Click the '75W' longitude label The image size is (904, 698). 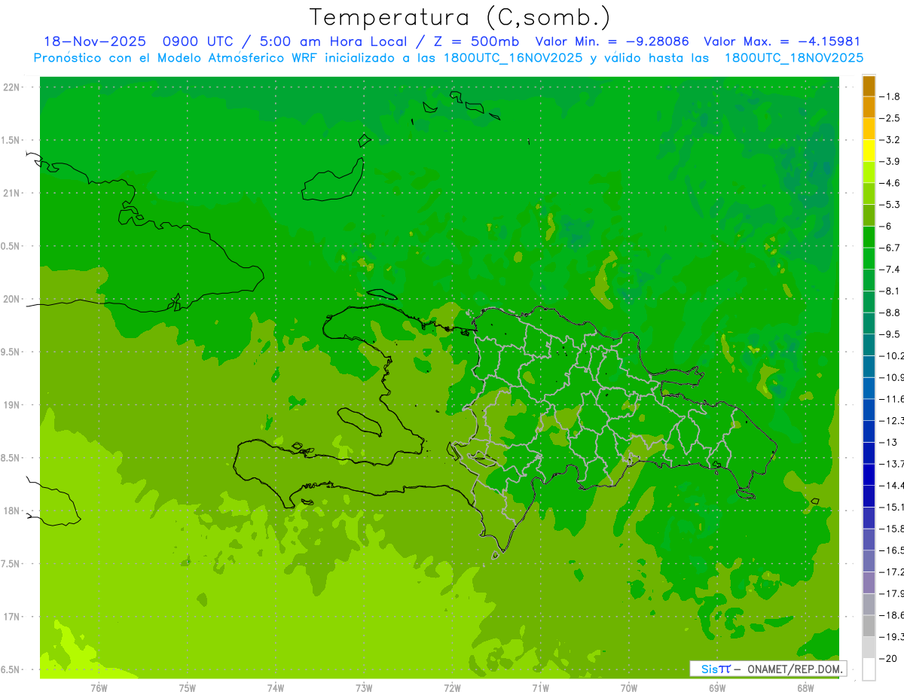188,688
